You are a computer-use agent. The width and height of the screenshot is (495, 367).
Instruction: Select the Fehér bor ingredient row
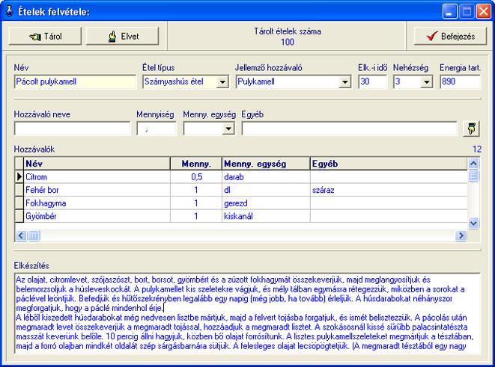tap(241, 190)
